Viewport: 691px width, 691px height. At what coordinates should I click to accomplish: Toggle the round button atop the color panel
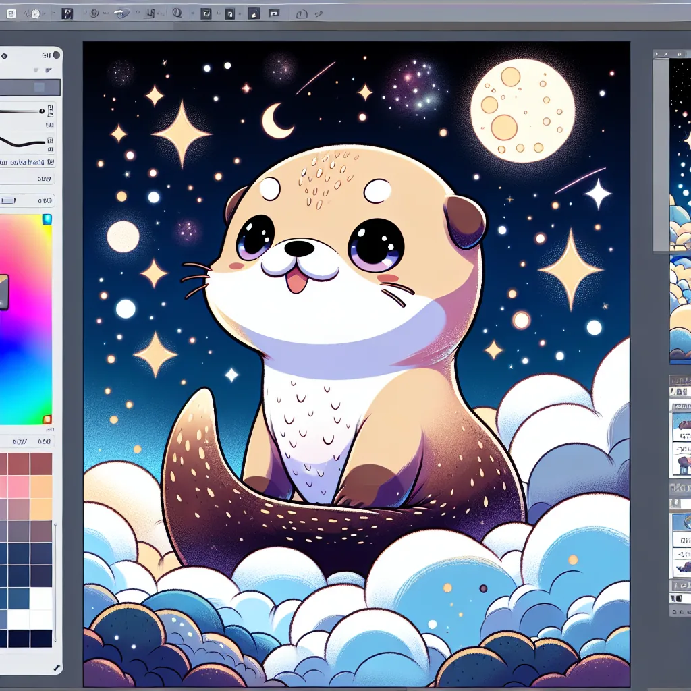pos(56,55)
